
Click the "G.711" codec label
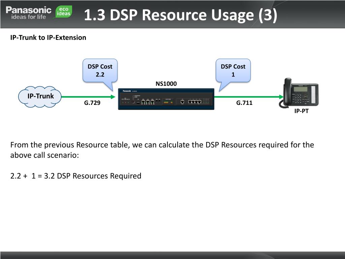click(x=244, y=103)
